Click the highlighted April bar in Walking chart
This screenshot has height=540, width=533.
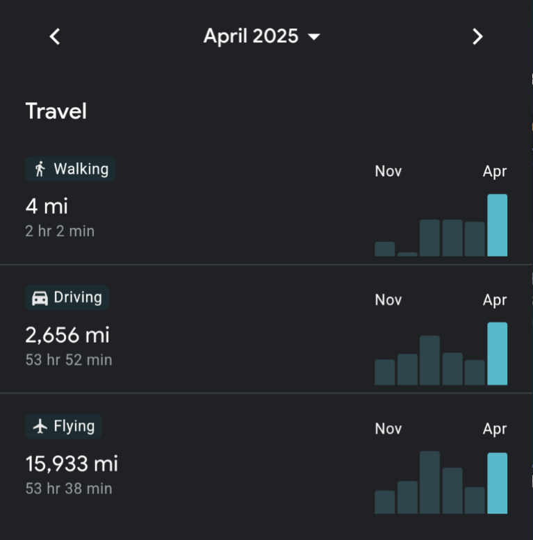[x=497, y=225]
